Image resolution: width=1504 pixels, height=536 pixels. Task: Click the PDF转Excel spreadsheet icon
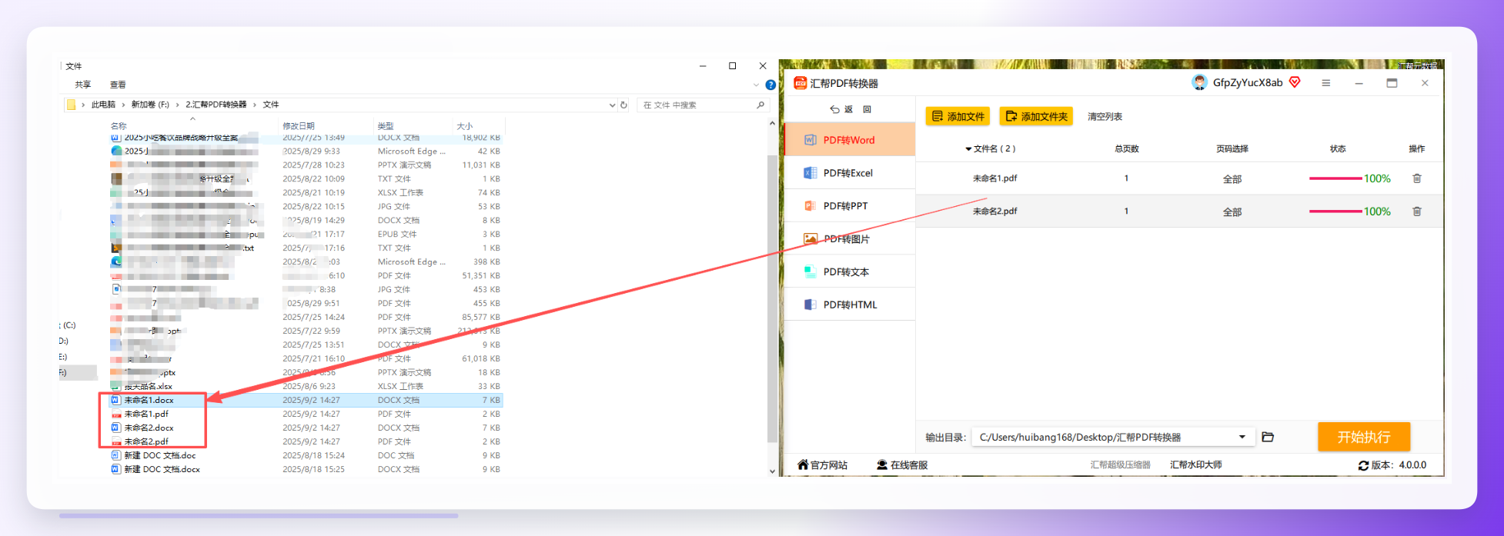pos(810,173)
